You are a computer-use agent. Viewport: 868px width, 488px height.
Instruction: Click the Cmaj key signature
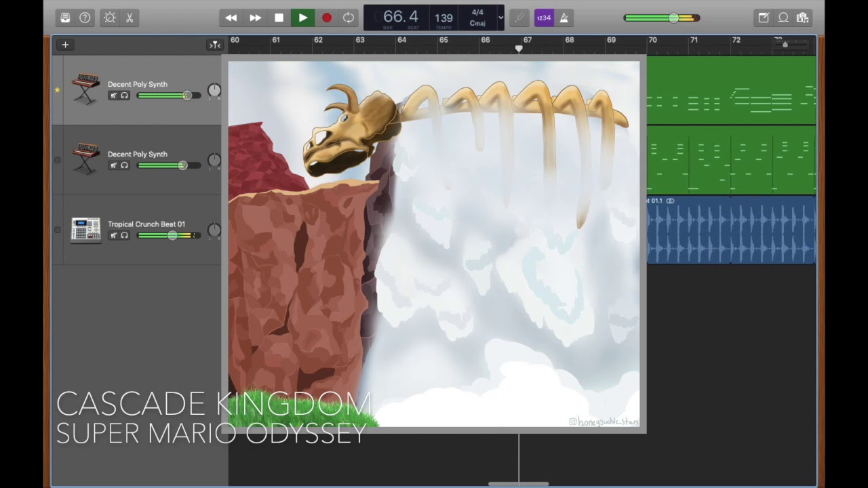(x=477, y=23)
